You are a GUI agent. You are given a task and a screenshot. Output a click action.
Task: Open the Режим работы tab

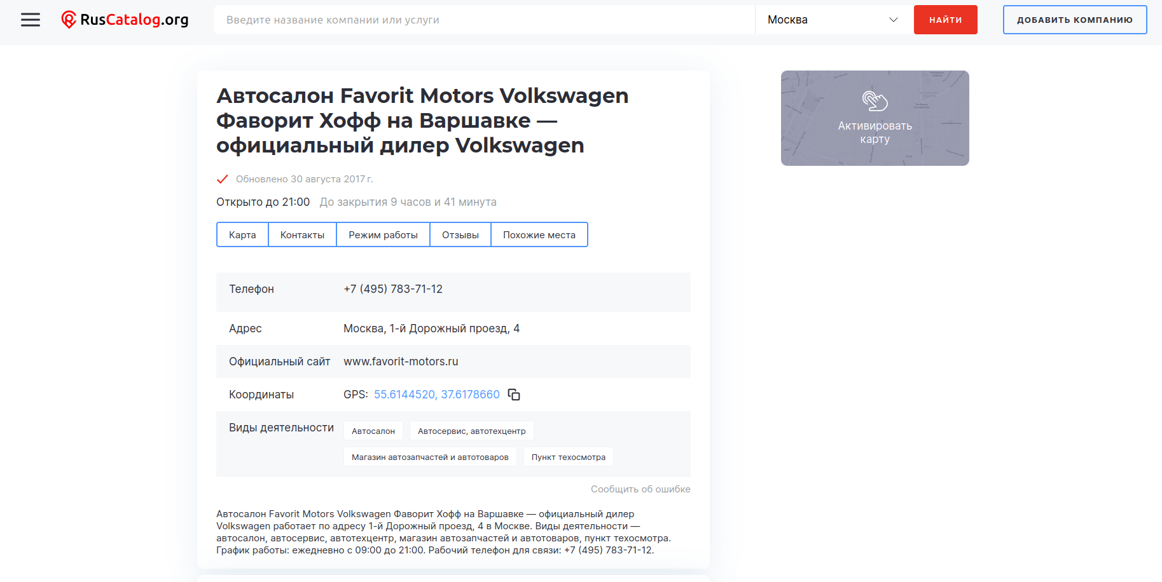pos(383,234)
